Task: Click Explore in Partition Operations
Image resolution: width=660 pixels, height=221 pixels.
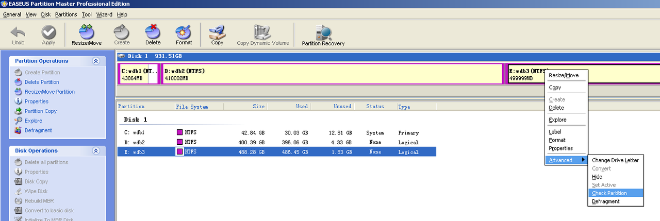Action: [34, 121]
